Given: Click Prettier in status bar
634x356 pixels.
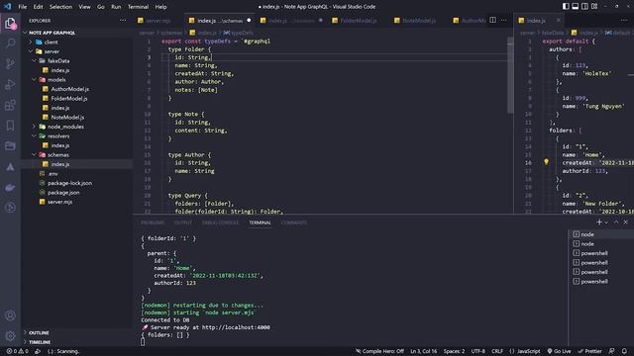Looking at the screenshot, I should (x=589, y=351).
